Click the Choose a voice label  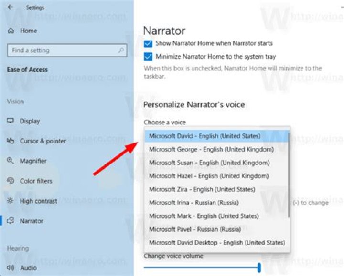pos(165,122)
